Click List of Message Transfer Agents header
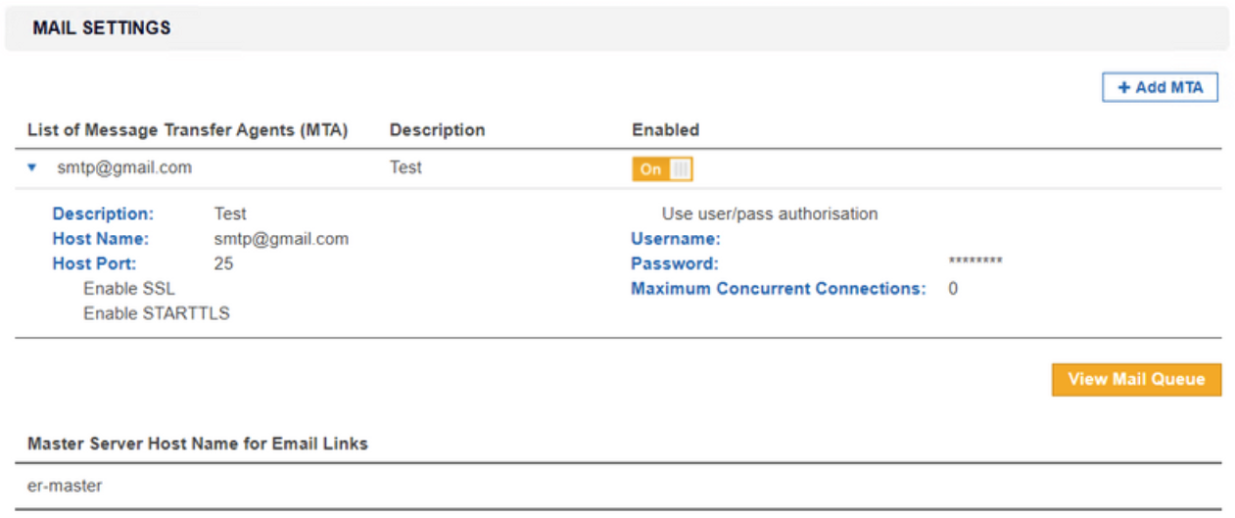The image size is (1235, 518). coord(188,130)
